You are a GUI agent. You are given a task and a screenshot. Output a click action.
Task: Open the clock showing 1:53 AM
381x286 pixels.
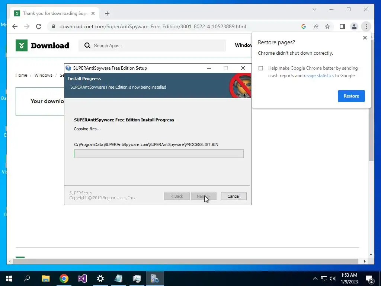coord(349,279)
